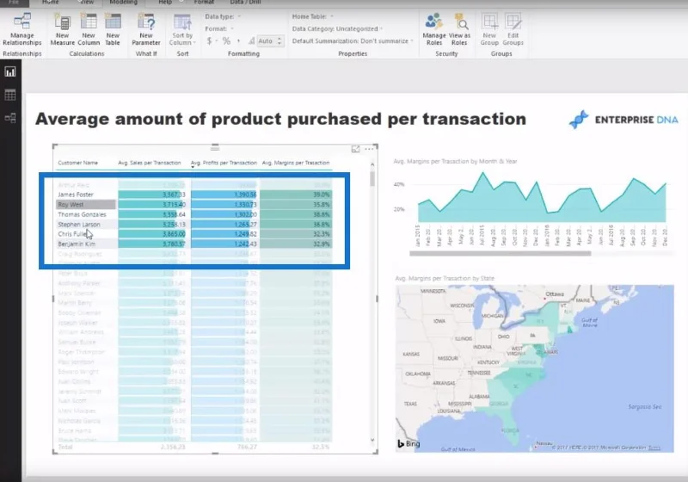Click the 1,390.58 profit value
688x482 pixels.
245,195
